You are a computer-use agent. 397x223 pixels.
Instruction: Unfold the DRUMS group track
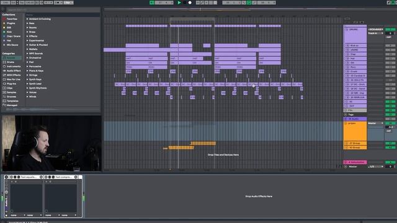(x=347, y=29)
